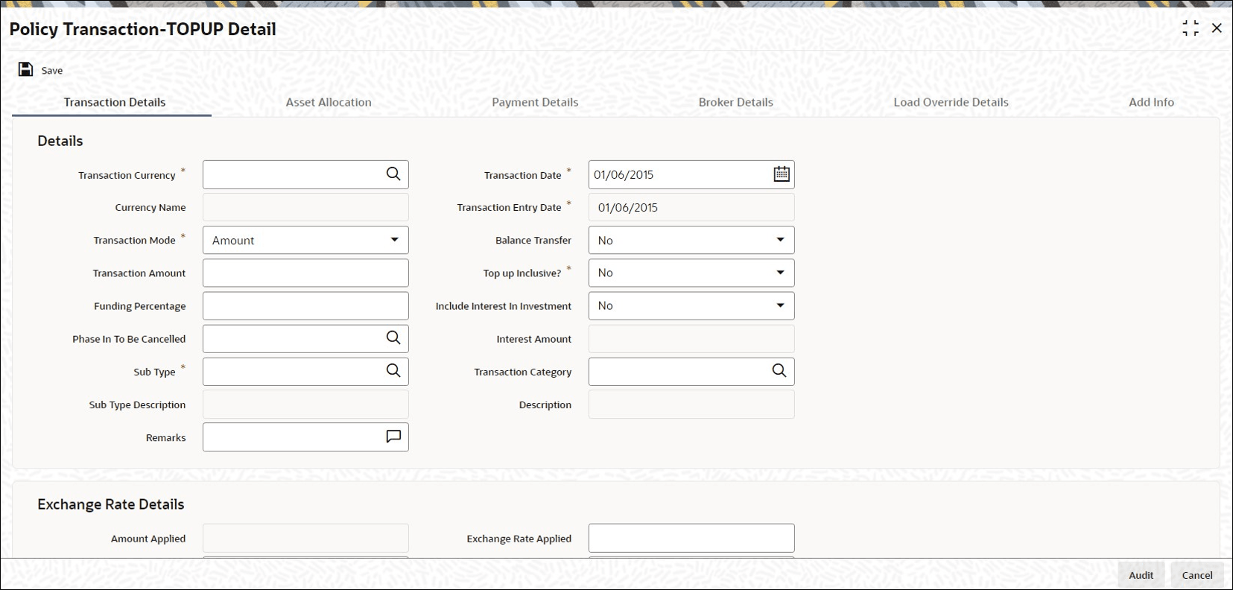Focus the Transaction Amount input field
This screenshot has width=1233, height=590.
click(x=305, y=273)
